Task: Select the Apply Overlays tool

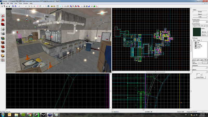Action: [x=3, y=51]
